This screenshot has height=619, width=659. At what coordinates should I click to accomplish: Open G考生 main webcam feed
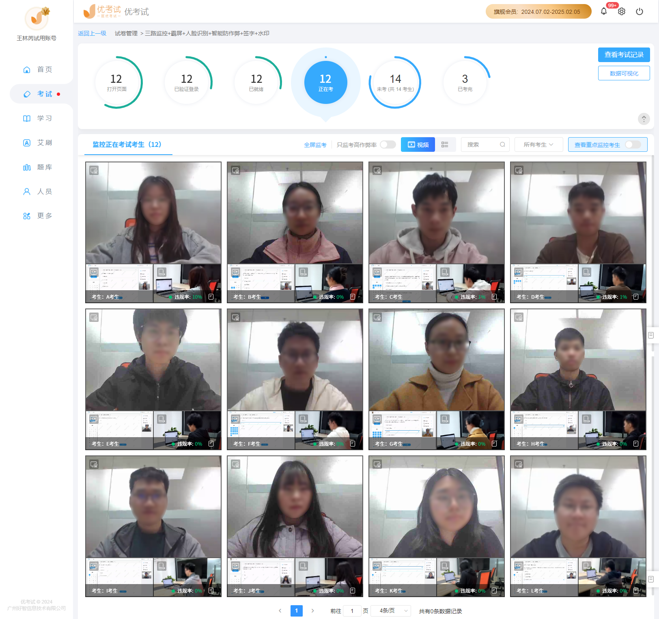(x=436, y=360)
